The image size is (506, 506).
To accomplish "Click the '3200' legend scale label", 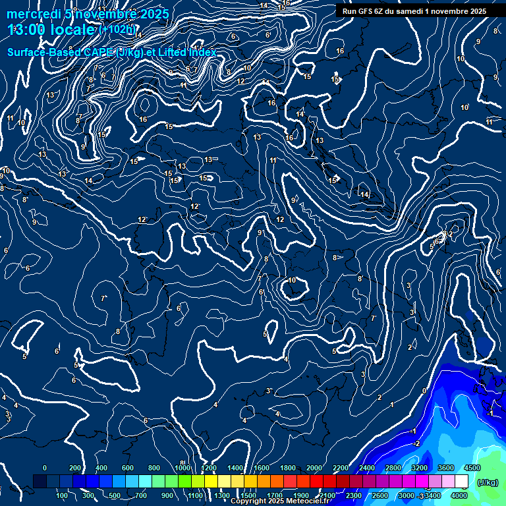I will coord(420,468).
